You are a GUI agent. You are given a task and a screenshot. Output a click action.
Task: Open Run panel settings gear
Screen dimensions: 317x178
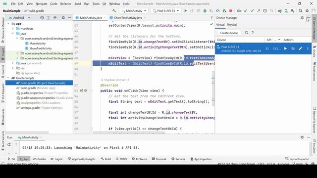[x=302, y=137]
